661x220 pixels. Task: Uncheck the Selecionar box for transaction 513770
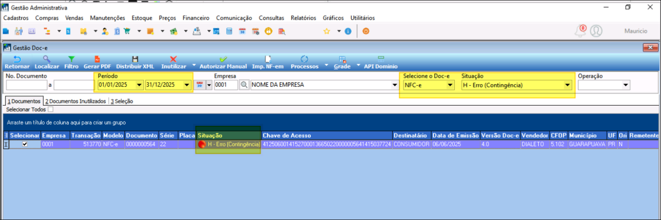[25, 144]
